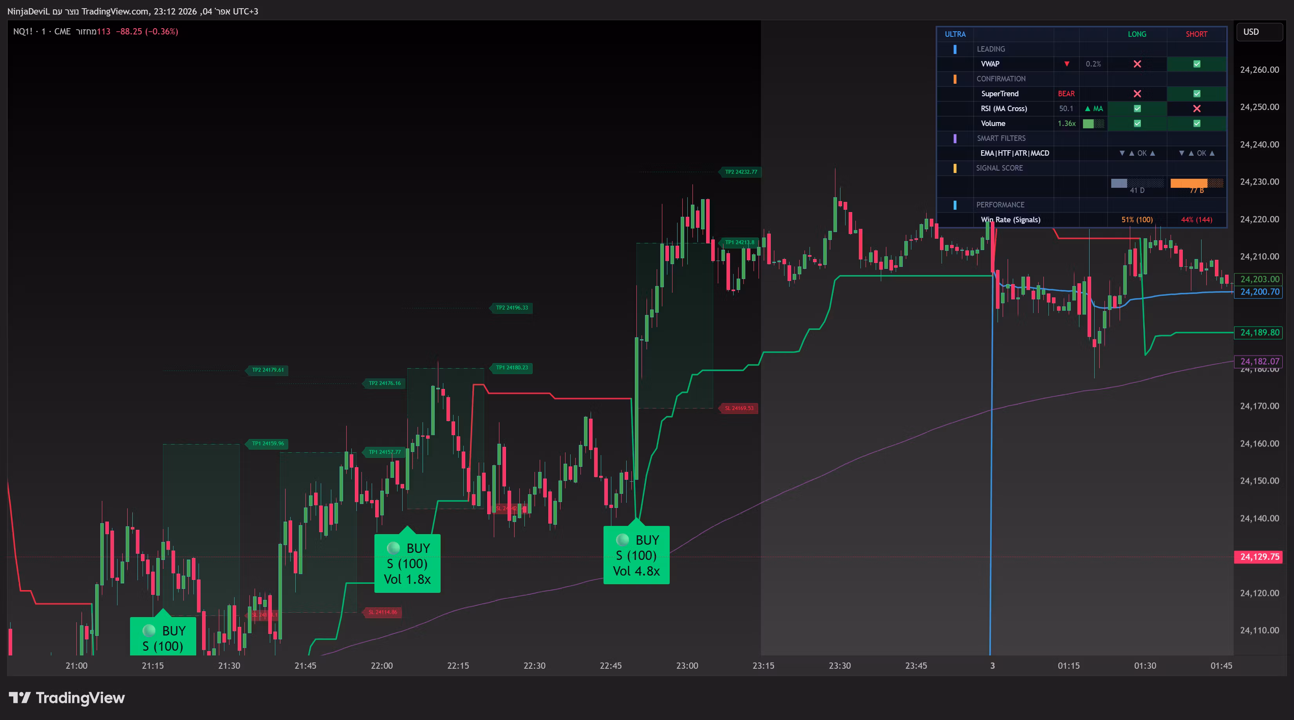1294x720 pixels.
Task: Click the green circle in Vol 1.8x BUY label
Action: click(393, 548)
